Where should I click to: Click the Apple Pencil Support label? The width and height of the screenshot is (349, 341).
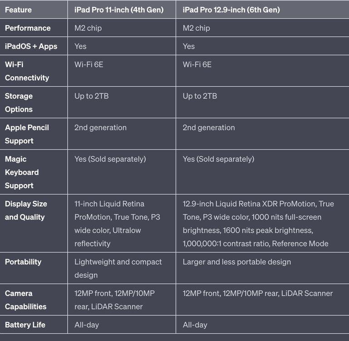pos(27,134)
